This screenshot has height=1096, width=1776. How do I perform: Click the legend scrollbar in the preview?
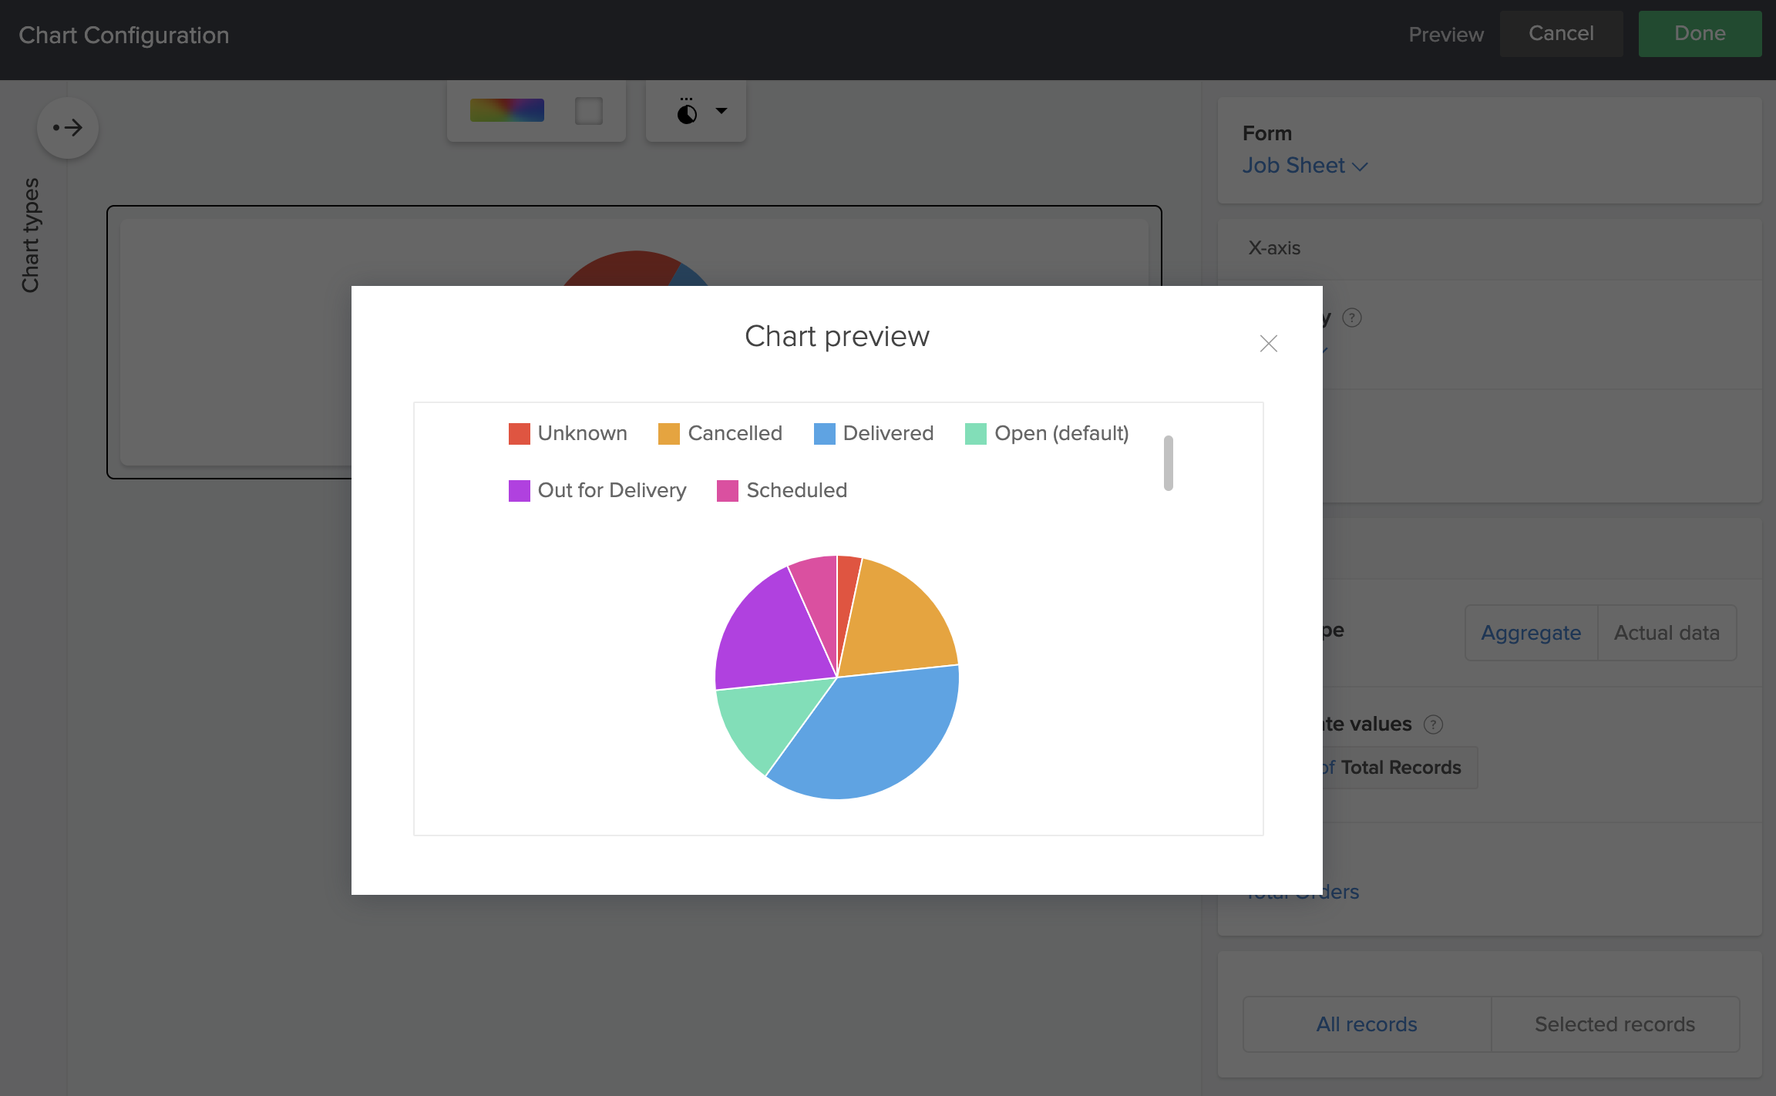coord(1169,462)
